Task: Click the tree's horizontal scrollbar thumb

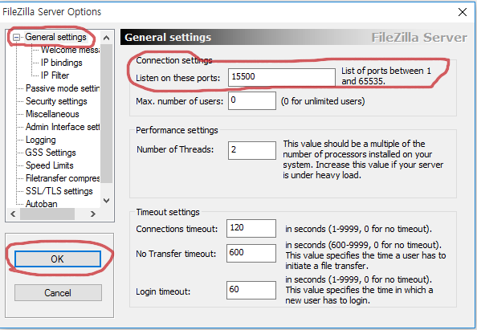Action: coord(47,214)
